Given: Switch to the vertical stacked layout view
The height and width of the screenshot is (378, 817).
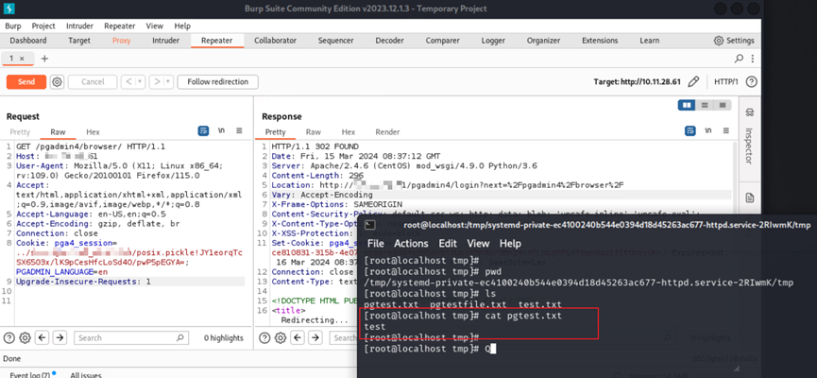Looking at the screenshot, I should tap(704, 105).
